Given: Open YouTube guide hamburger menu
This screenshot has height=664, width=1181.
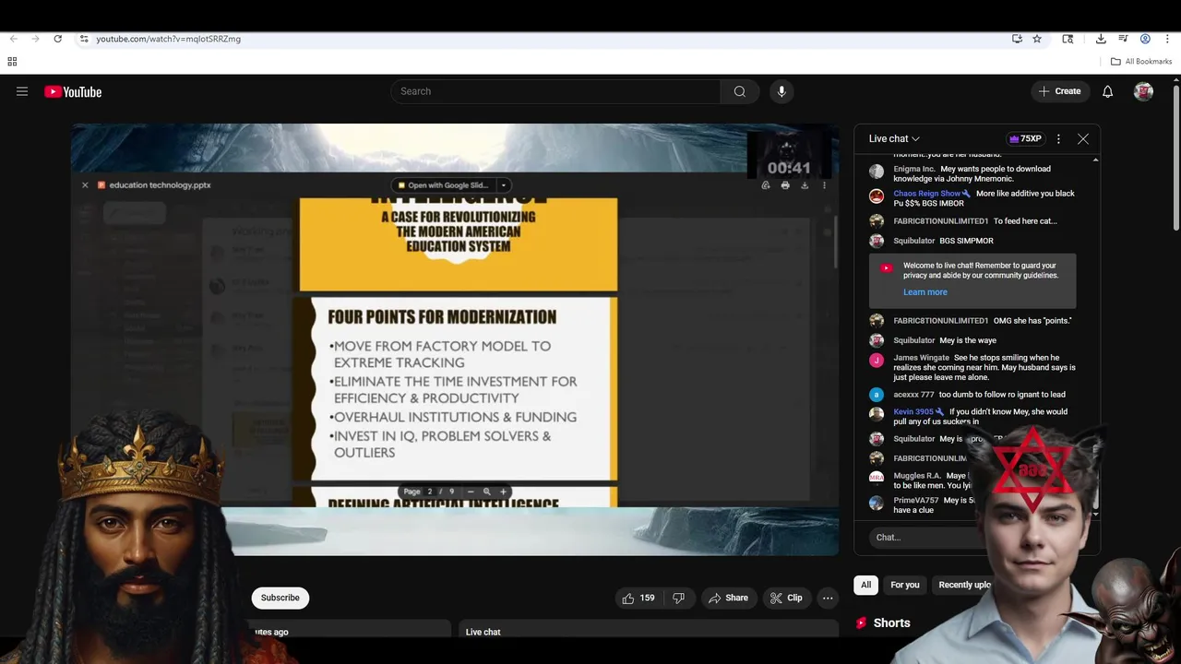Looking at the screenshot, I should [x=22, y=91].
